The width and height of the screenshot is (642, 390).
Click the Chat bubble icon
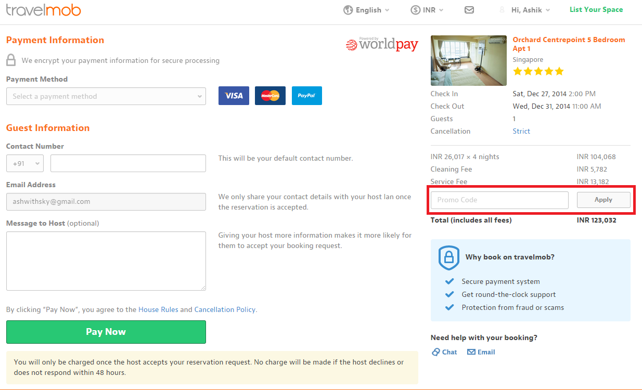(x=436, y=352)
